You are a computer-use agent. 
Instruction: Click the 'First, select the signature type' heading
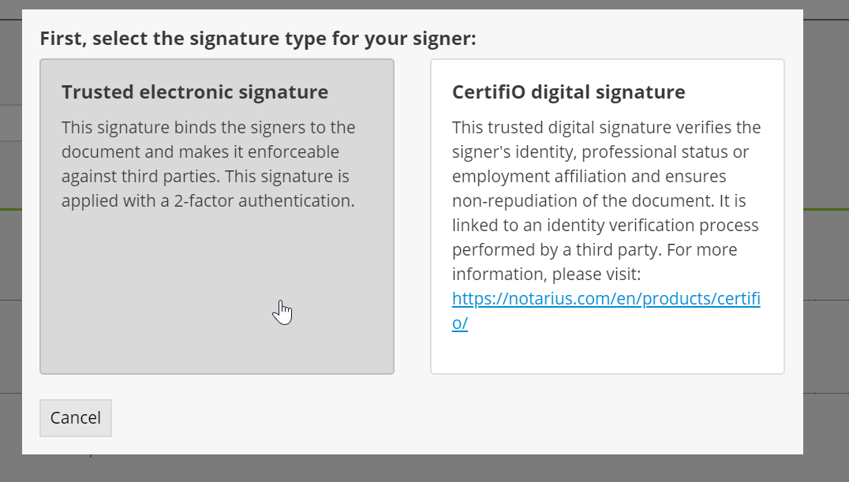pyautogui.click(x=258, y=38)
